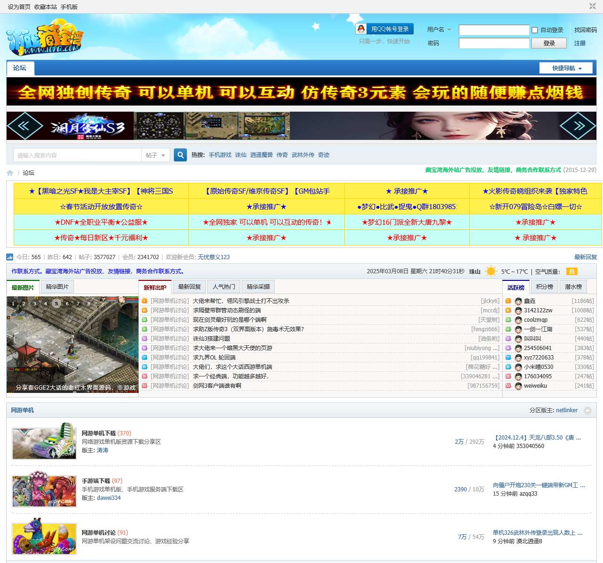The height and width of the screenshot is (563, 603).
Task: Switch to 精华采撷 tab
Action: (x=258, y=287)
